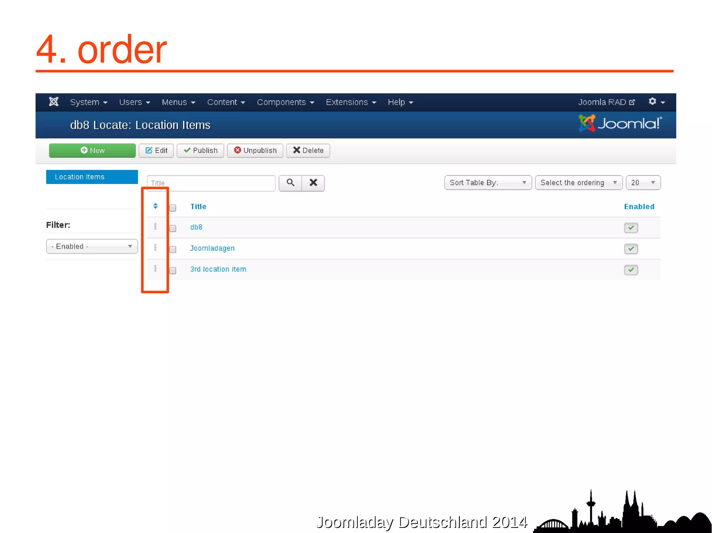Viewport: 712px width, 533px height.
Task: Click the Title search input field
Action: 211,183
